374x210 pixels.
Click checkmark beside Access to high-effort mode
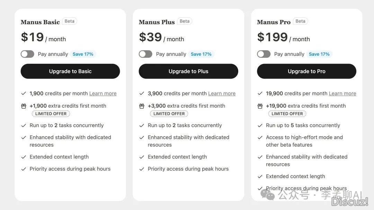[260, 138]
